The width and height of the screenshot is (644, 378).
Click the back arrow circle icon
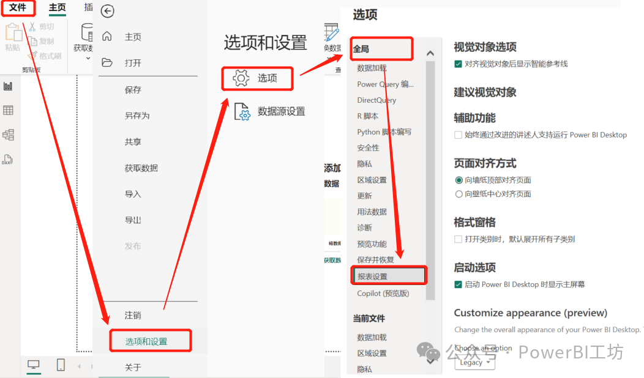pos(108,11)
